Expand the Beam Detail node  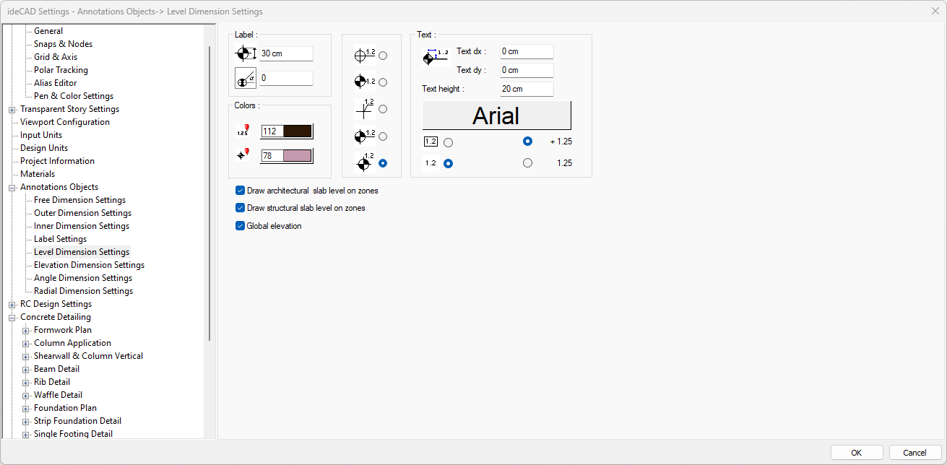coord(26,370)
